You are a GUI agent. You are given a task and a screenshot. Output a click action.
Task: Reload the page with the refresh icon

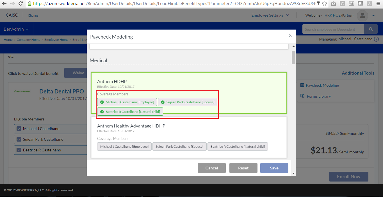point(20,4)
